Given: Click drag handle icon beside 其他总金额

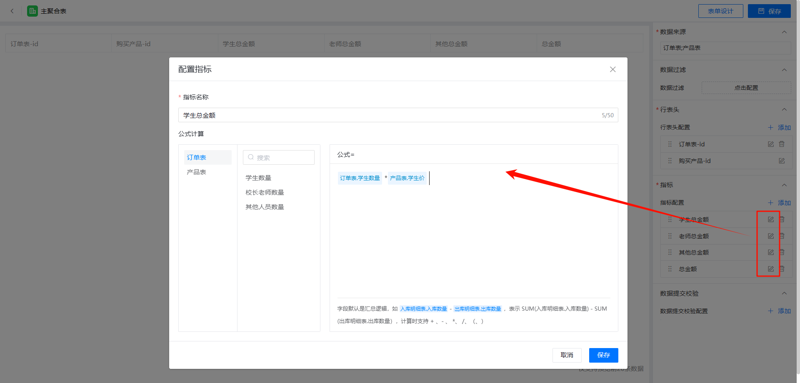Looking at the screenshot, I should tap(670, 252).
